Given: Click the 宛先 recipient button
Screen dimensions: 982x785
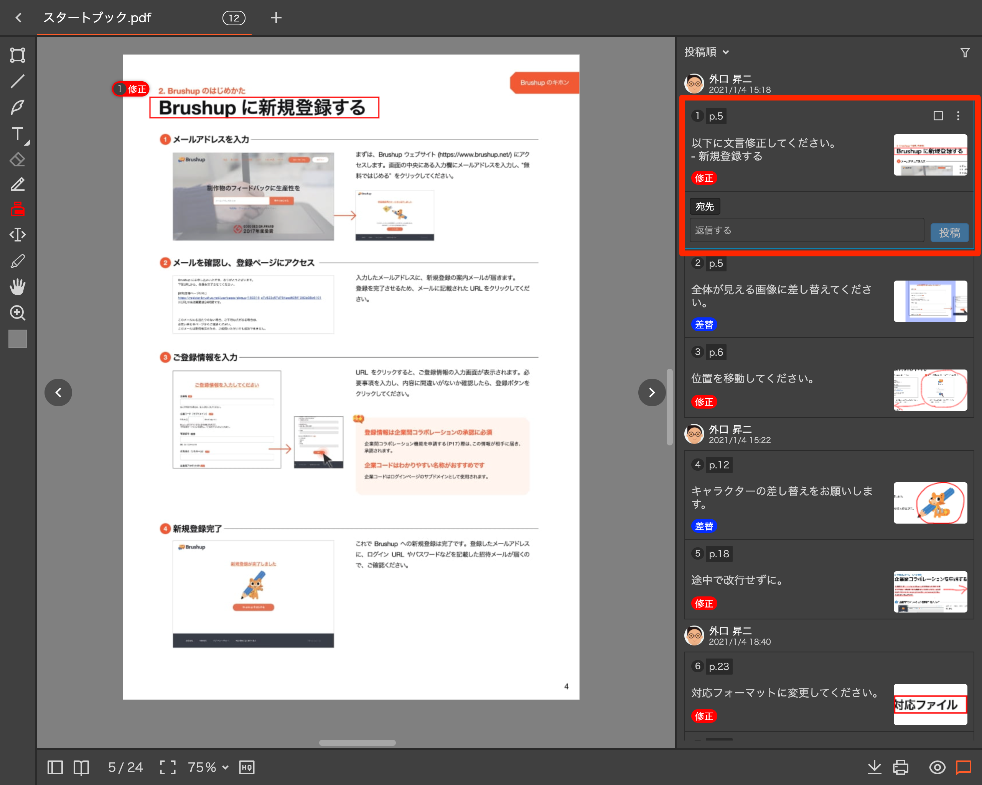Looking at the screenshot, I should click(x=704, y=207).
